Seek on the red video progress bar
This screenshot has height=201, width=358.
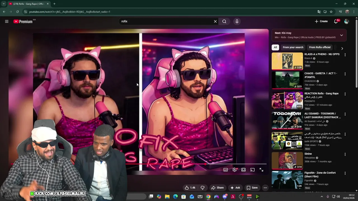(x=139, y=164)
